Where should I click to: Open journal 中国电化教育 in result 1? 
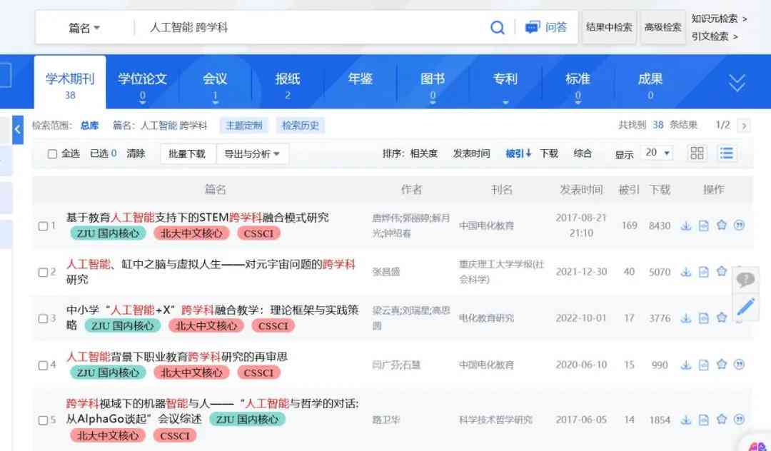(486, 226)
